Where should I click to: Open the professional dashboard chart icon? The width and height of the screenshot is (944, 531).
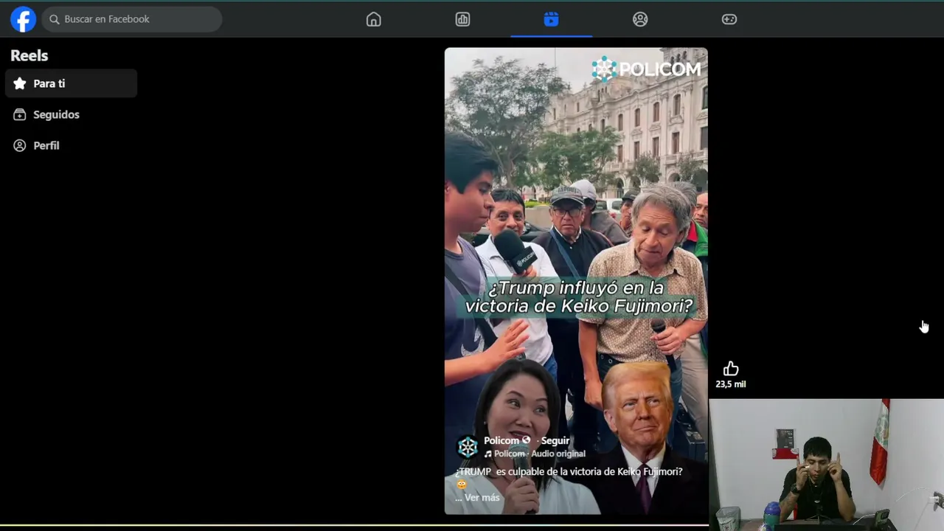tap(462, 19)
